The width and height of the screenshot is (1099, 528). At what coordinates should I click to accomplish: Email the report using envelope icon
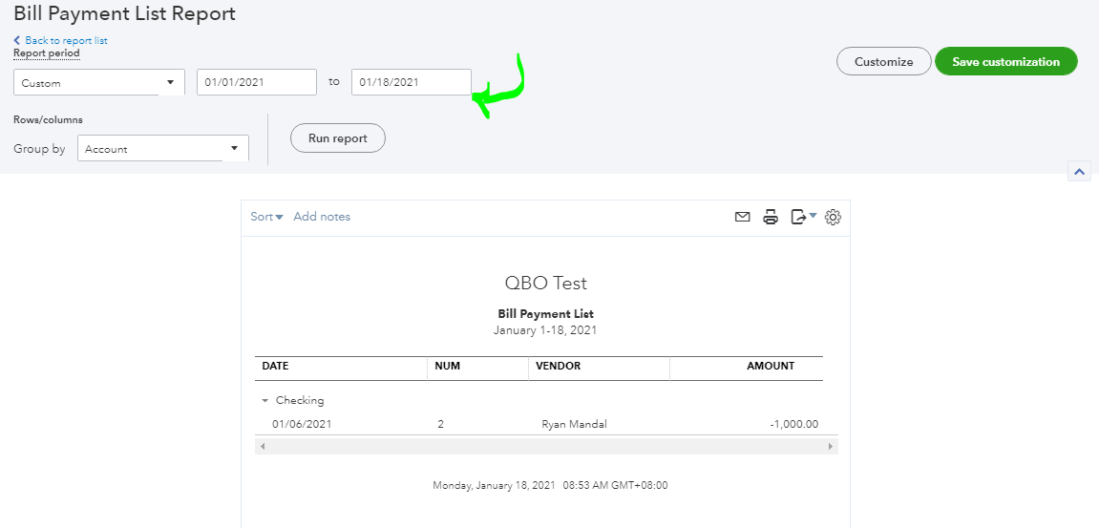pos(742,218)
